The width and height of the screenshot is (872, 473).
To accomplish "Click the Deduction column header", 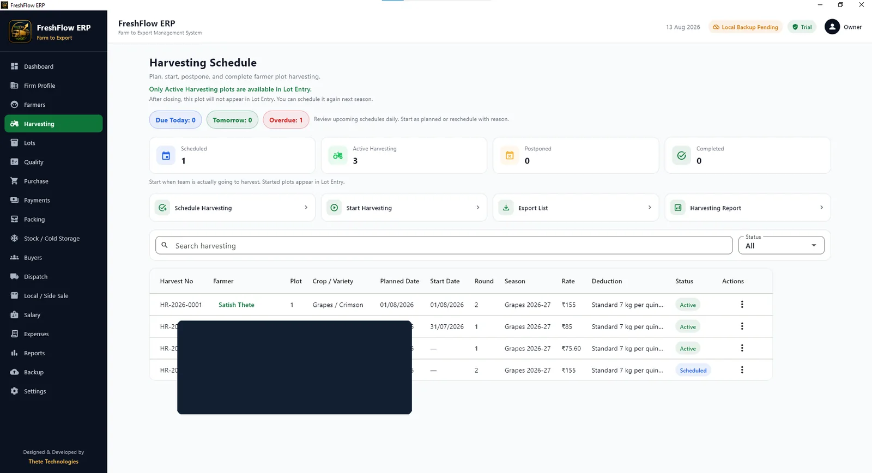I will [x=607, y=281].
